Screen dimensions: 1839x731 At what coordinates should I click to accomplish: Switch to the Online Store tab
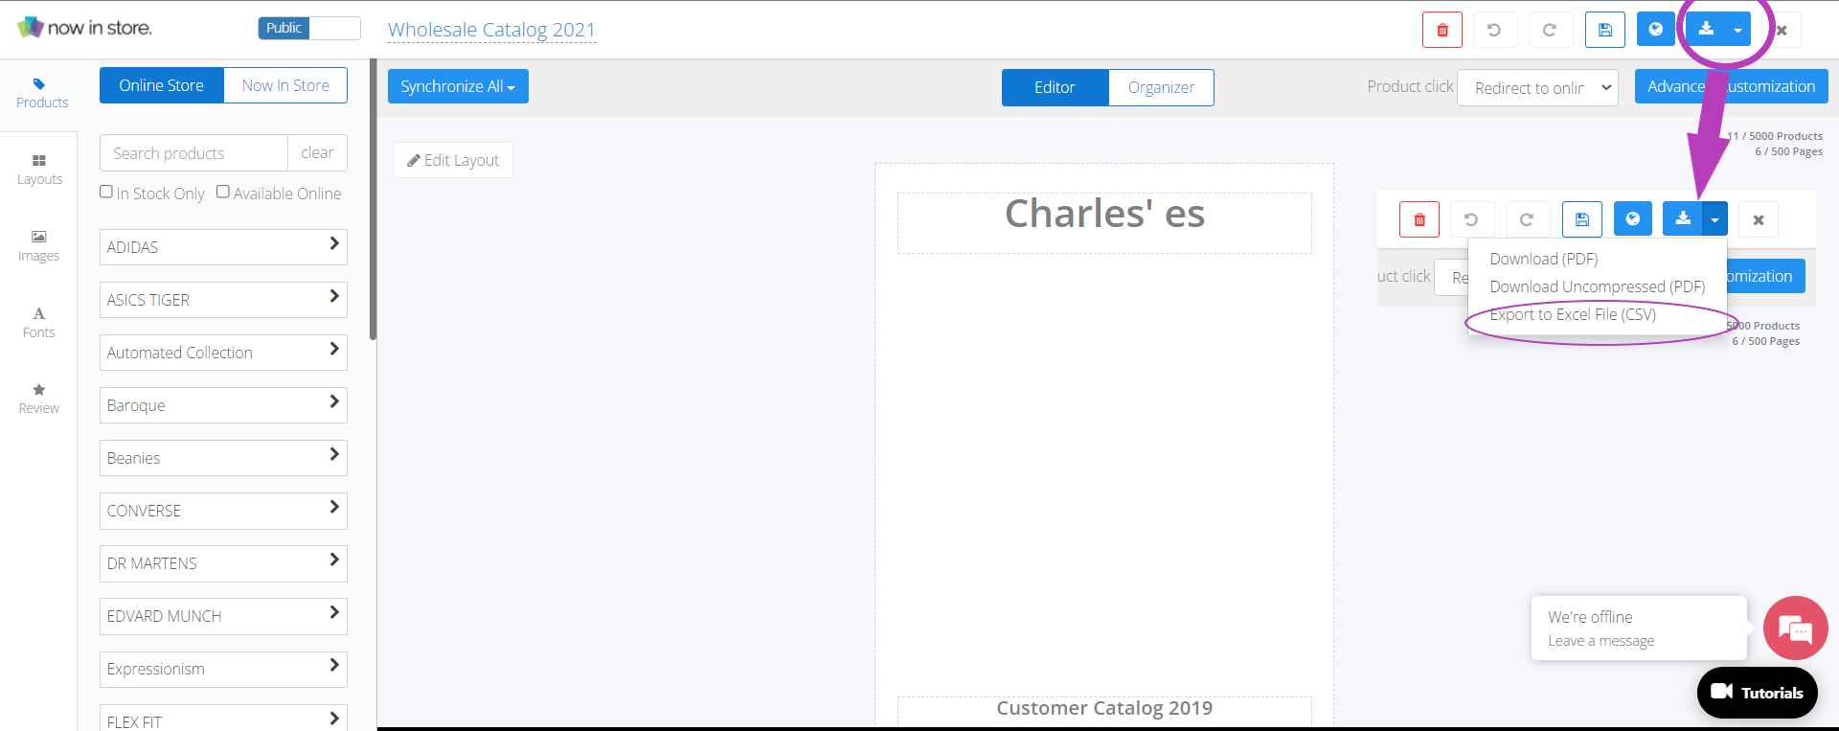(161, 85)
